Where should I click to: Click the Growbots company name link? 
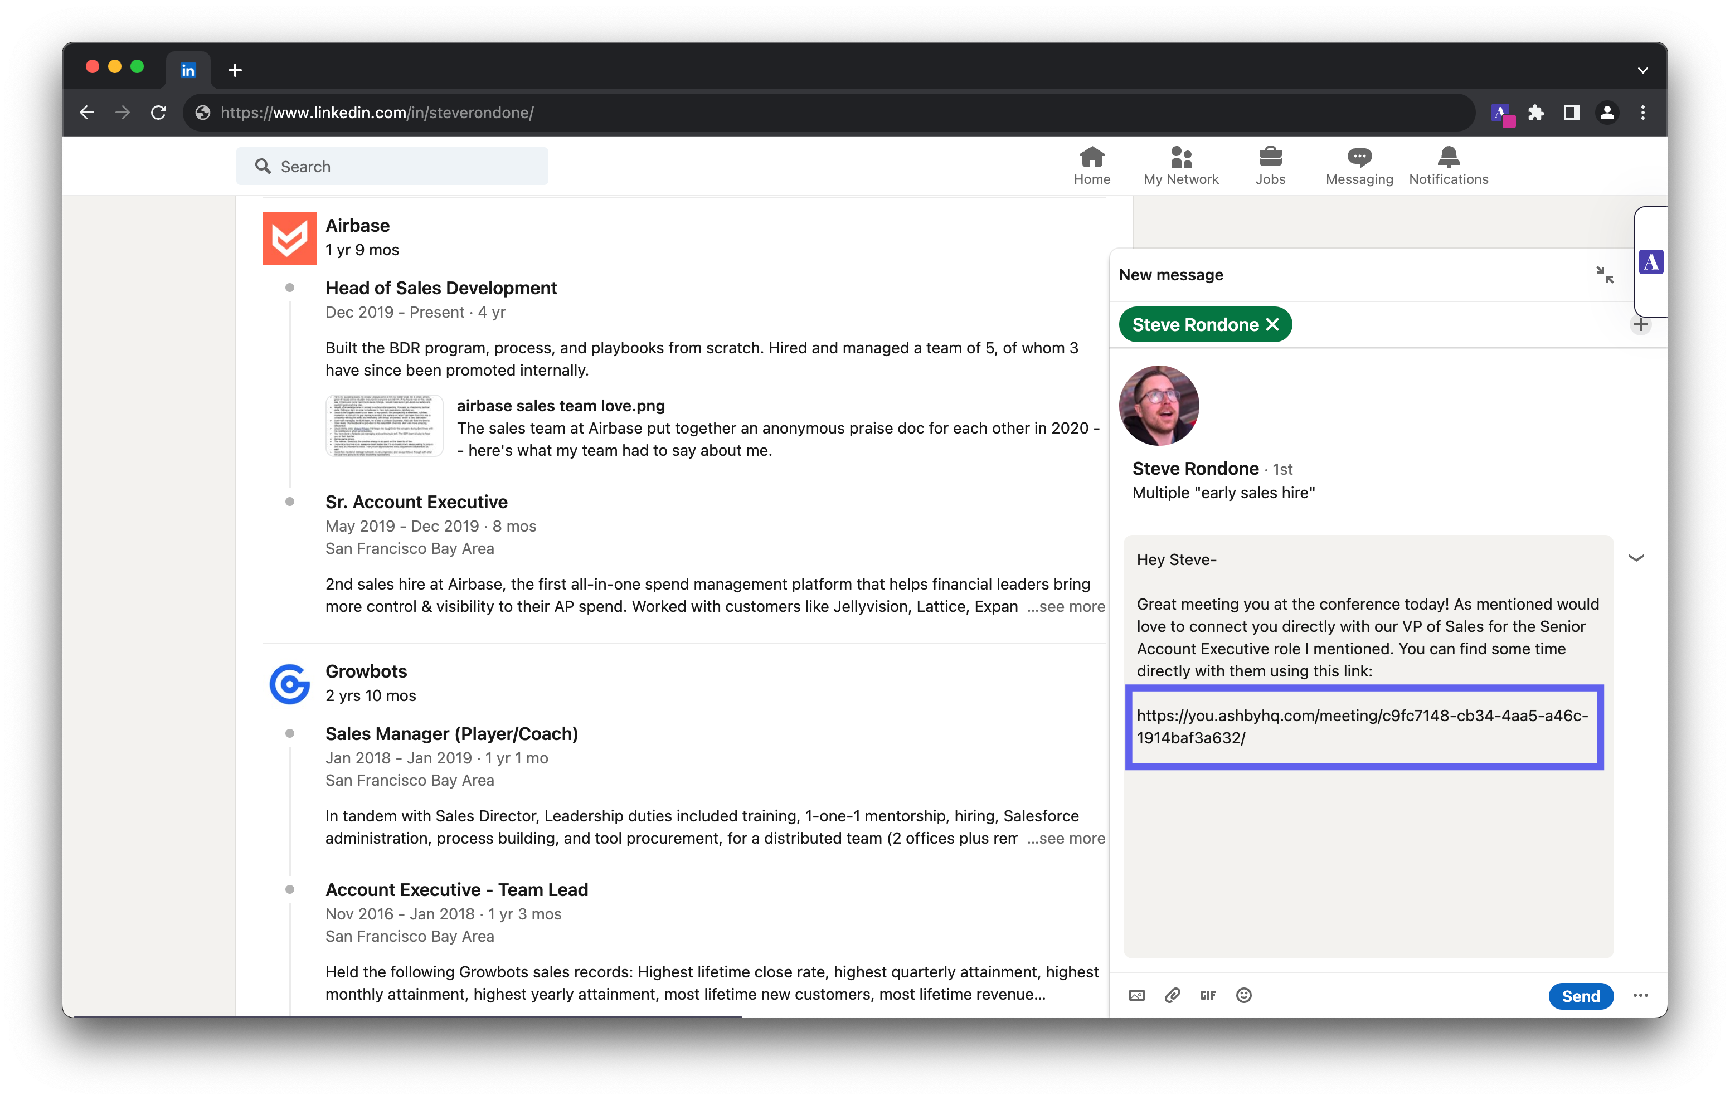[x=366, y=671]
